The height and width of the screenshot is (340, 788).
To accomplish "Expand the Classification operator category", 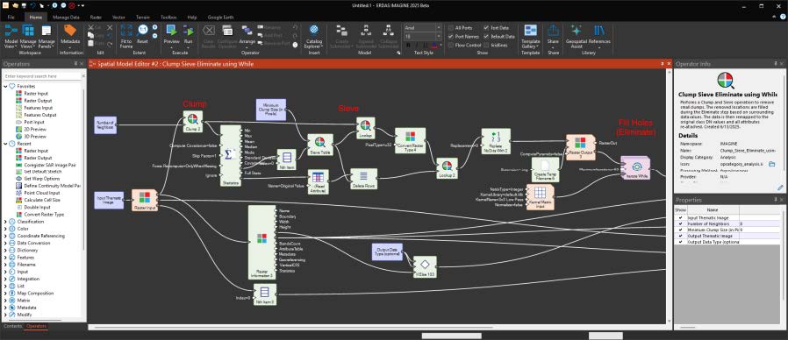I will pos(5,222).
